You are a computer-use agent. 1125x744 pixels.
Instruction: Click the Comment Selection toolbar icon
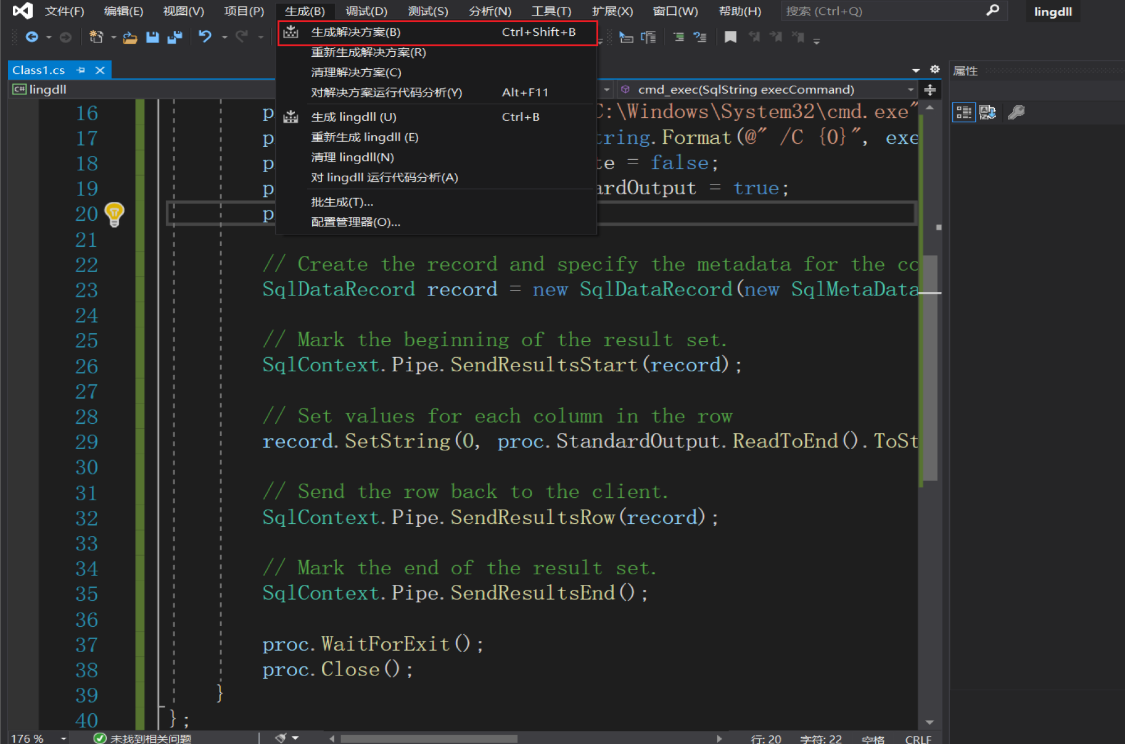tap(678, 37)
